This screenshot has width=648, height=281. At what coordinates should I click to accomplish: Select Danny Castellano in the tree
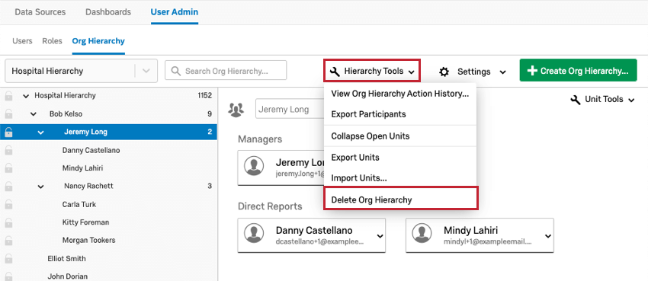coord(91,150)
